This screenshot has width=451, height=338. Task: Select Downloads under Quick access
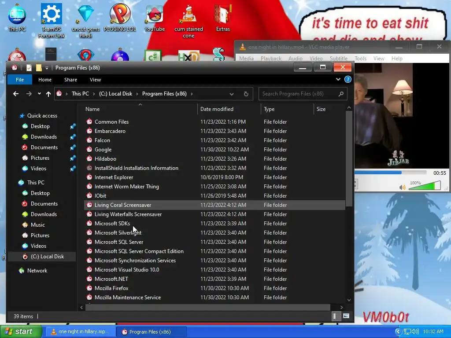[x=44, y=137]
